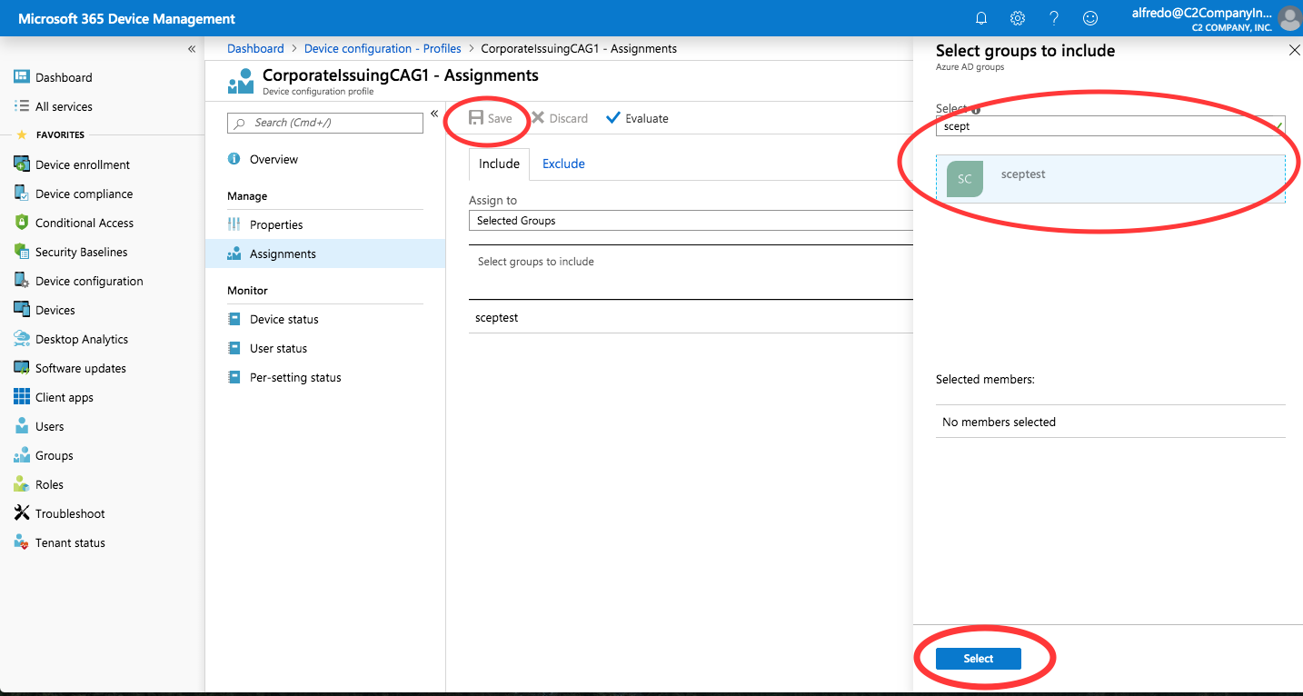The height and width of the screenshot is (696, 1303).
Task: Click the Client apps grid icon
Action: [x=22, y=397]
